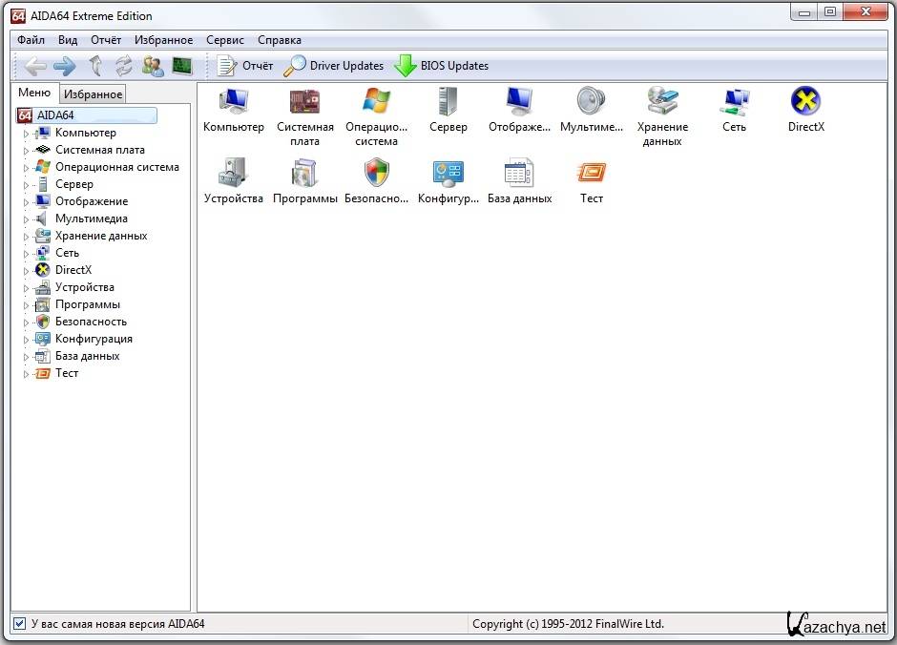Image resolution: width=897 pixels, height=645 pixels.
Task: Open the База данных icon in main pane
Action: coord(519,173)
